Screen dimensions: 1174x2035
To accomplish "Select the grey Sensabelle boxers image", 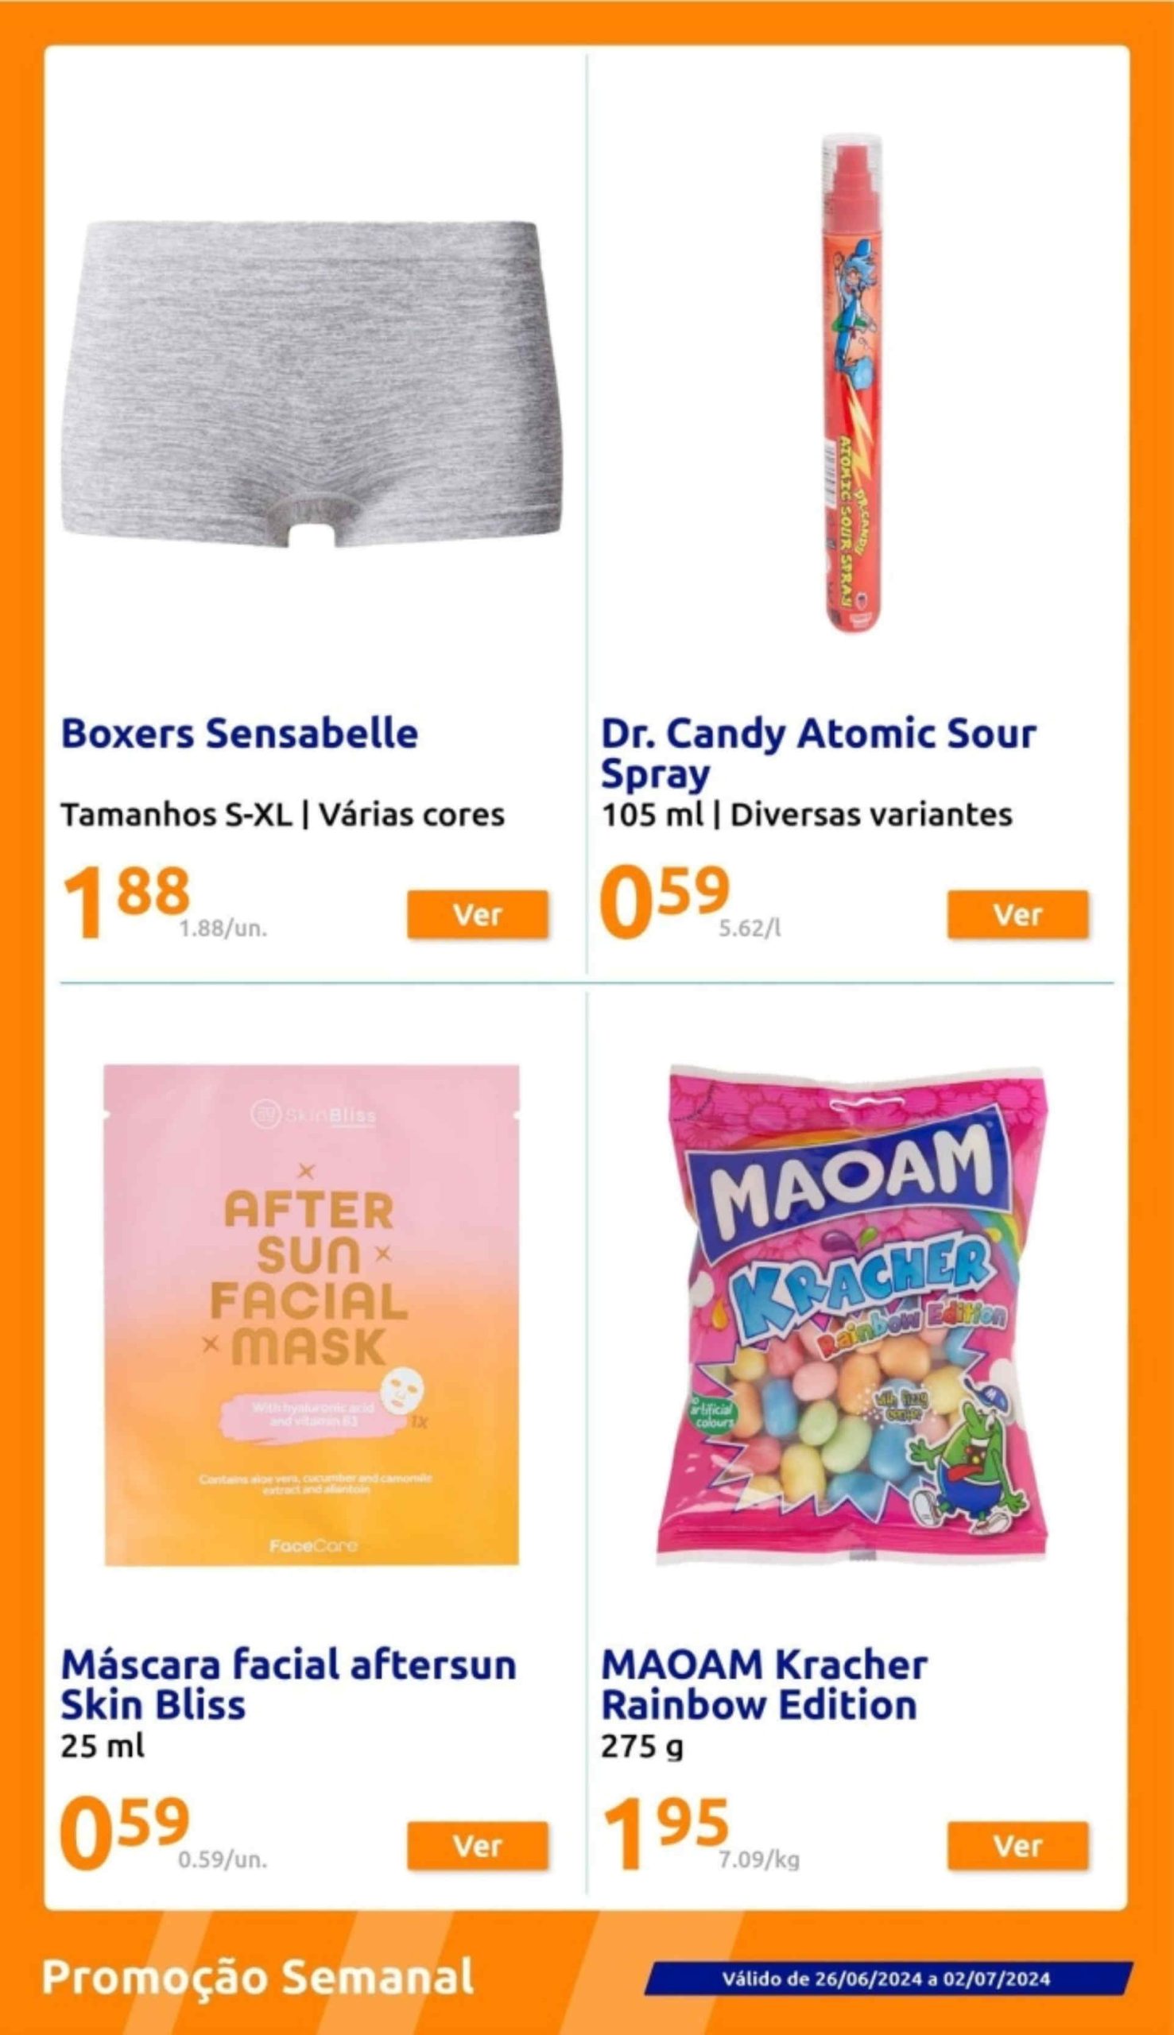I will pyautogui.click(x=311, y=384).
